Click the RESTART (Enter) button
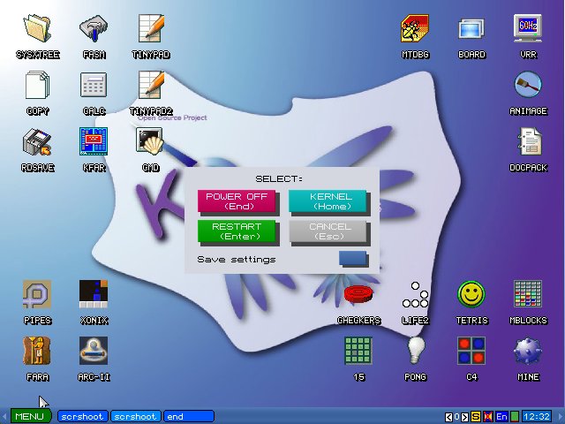 pyautogui.click(x=237, y=231)
